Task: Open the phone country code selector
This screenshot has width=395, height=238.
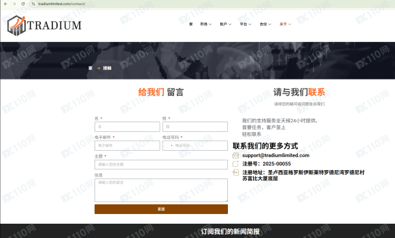Action: tap(168, 146)
